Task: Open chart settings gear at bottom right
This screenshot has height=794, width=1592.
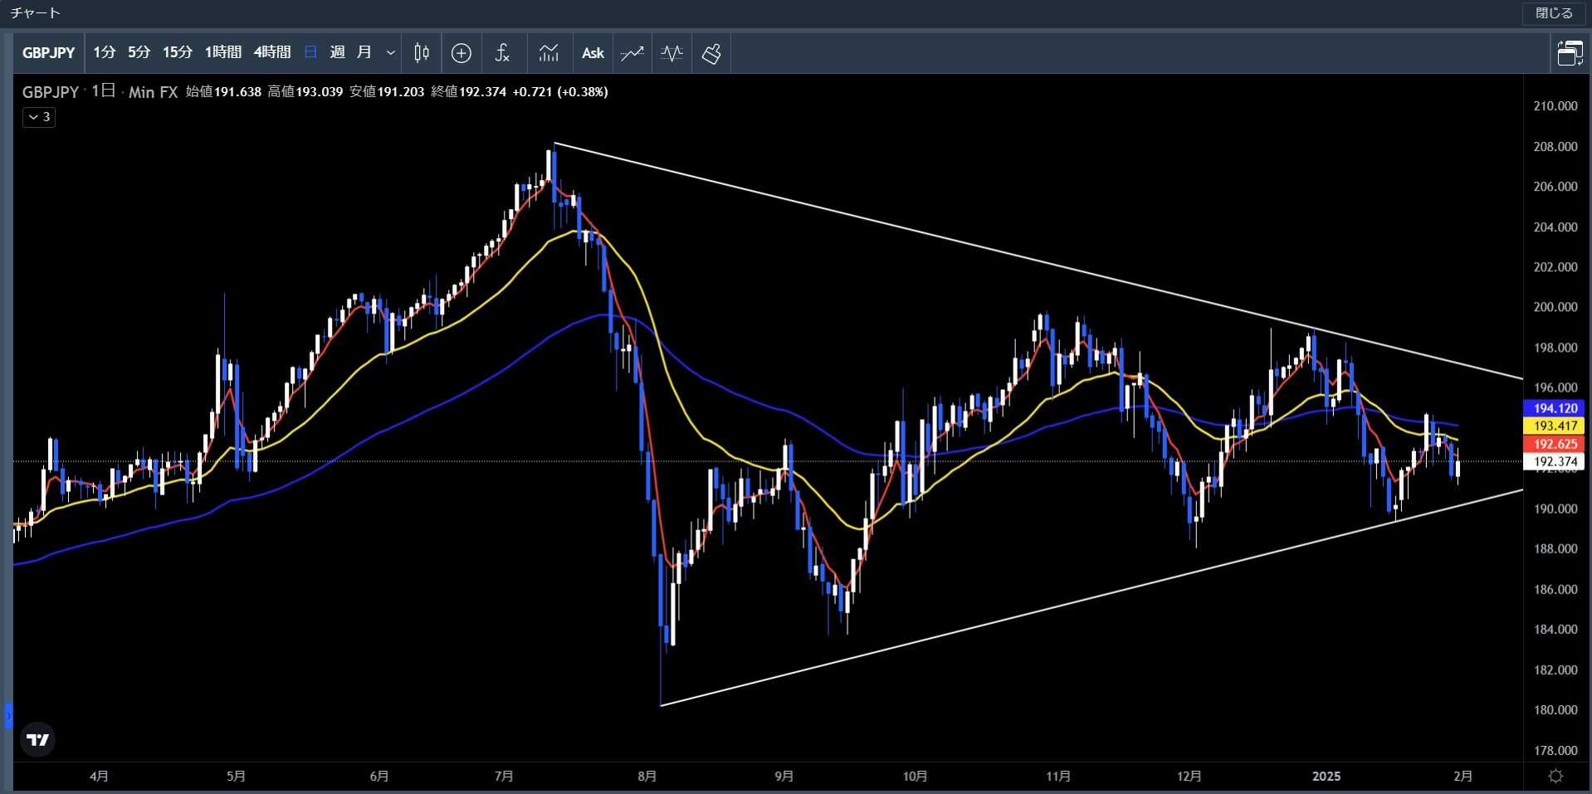Action: point(1556,776)
